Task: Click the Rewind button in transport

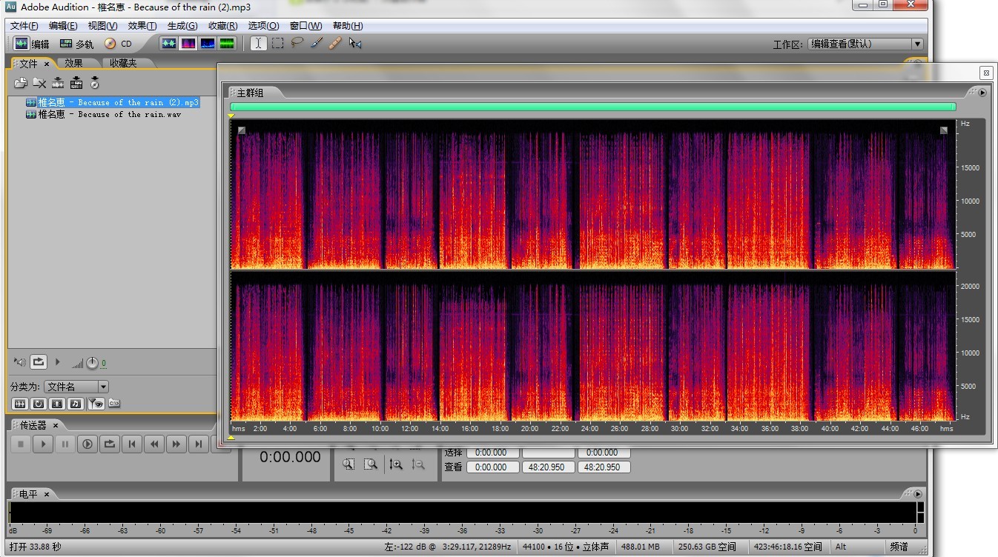Action: [154, 444]
